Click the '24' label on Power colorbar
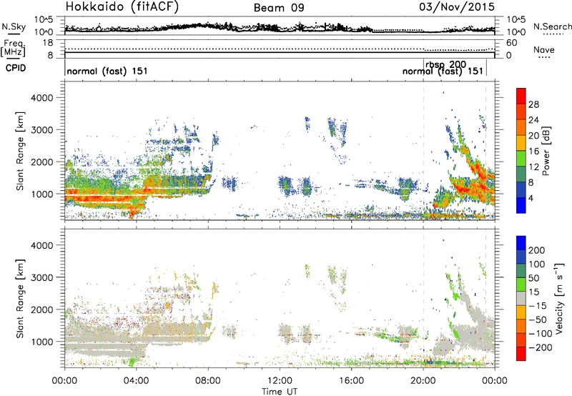Viewport: 572px width, 396px height. point(533,120)
